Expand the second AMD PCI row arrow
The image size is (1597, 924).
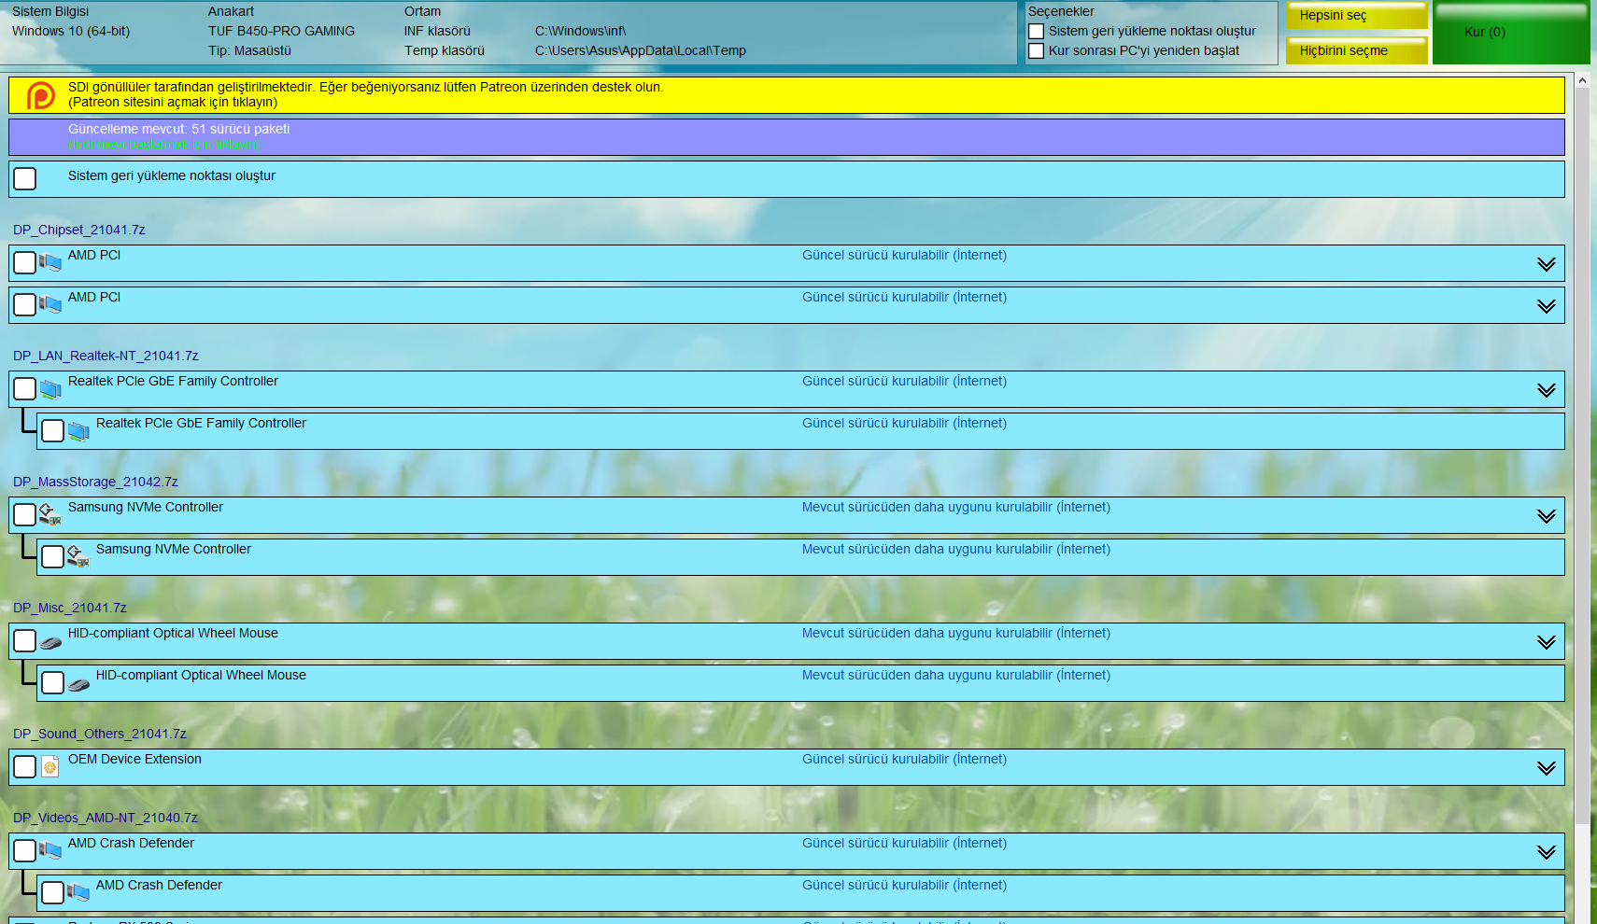[x=1547, y=306]
